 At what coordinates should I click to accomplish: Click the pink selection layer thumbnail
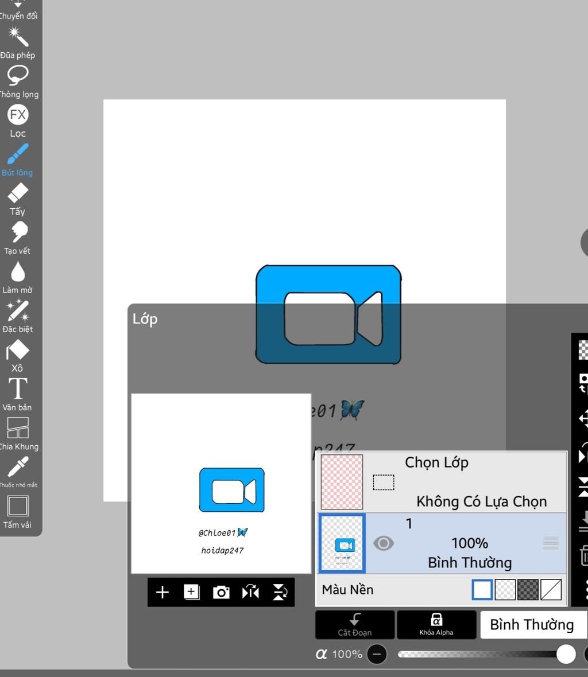342,482
